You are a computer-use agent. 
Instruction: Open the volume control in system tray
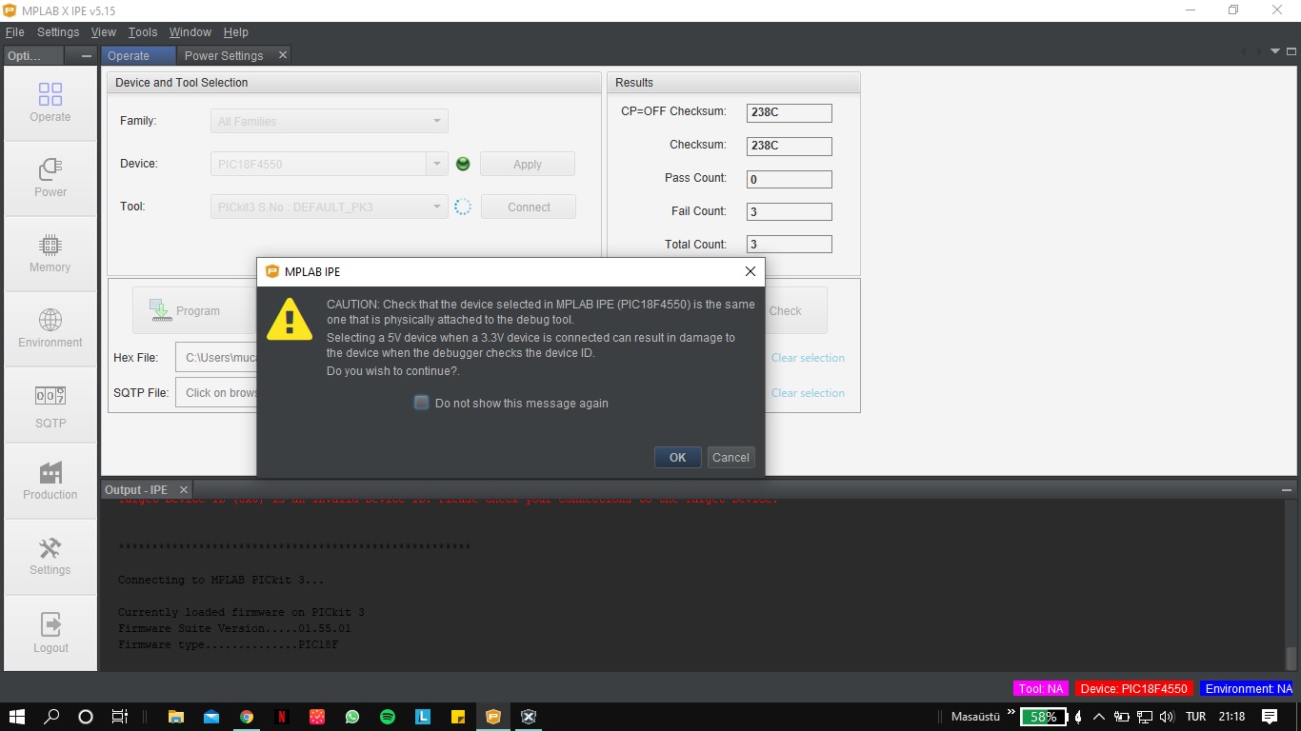(1168, 717)
